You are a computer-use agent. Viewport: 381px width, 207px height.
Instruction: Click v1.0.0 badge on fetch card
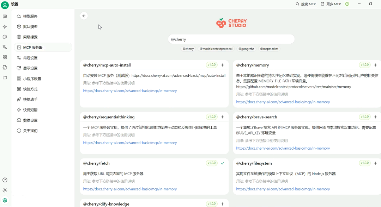pyautogui.click(x=212, y=163)
